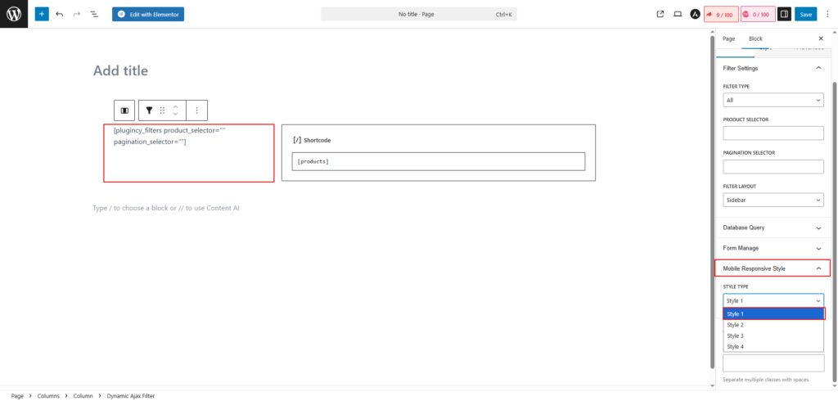
Task: Click the Product Selector input field
Action: point(773,133)
